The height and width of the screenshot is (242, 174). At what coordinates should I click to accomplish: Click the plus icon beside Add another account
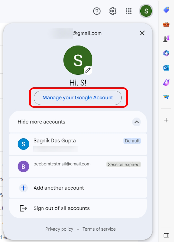24,188
